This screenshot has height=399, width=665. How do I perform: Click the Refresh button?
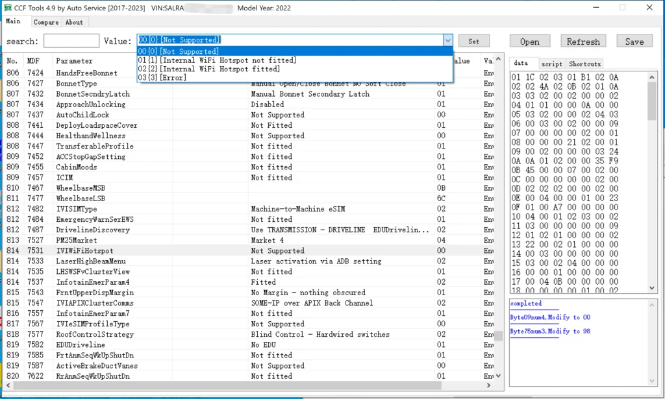pos(583,42)
